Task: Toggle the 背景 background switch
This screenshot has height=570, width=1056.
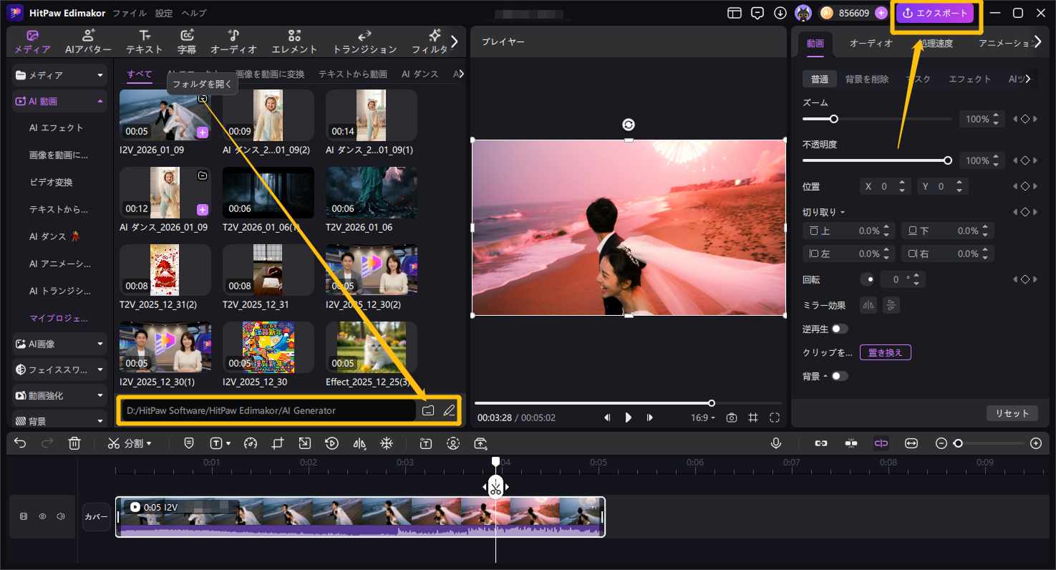Action: 839,376
